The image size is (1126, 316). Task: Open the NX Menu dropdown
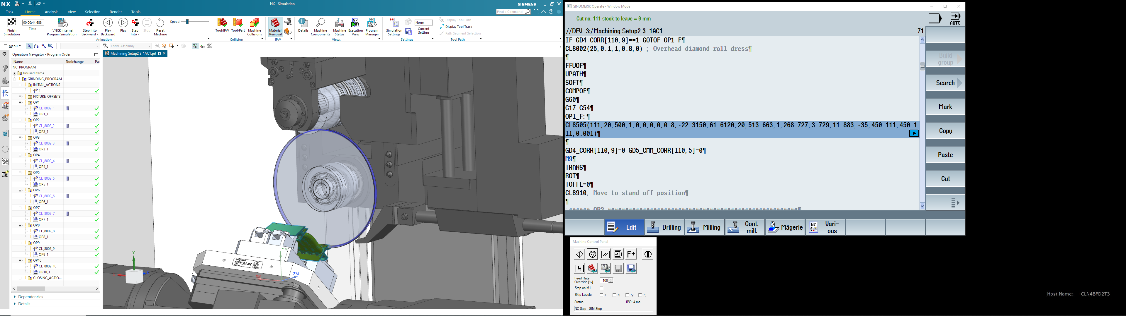(x=12, y=46)
